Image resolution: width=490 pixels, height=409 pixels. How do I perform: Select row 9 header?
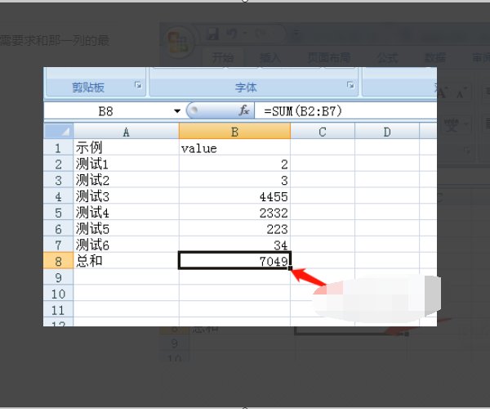pos(58,277)
